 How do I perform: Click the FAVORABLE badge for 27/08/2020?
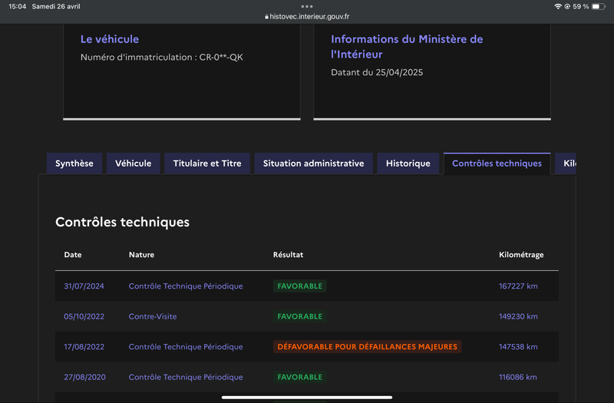300,377
